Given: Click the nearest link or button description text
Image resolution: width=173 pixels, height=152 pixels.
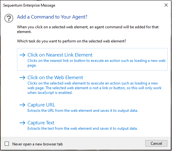Looking at the screenshot, I should point(96,63).
